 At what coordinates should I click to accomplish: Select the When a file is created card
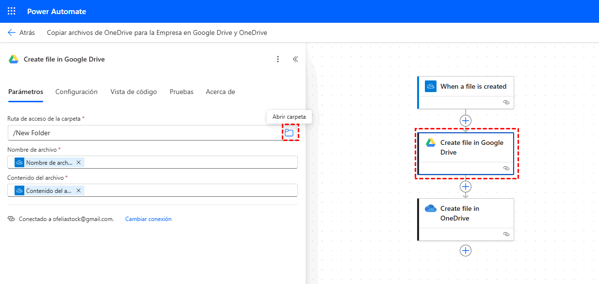[466, 92]
